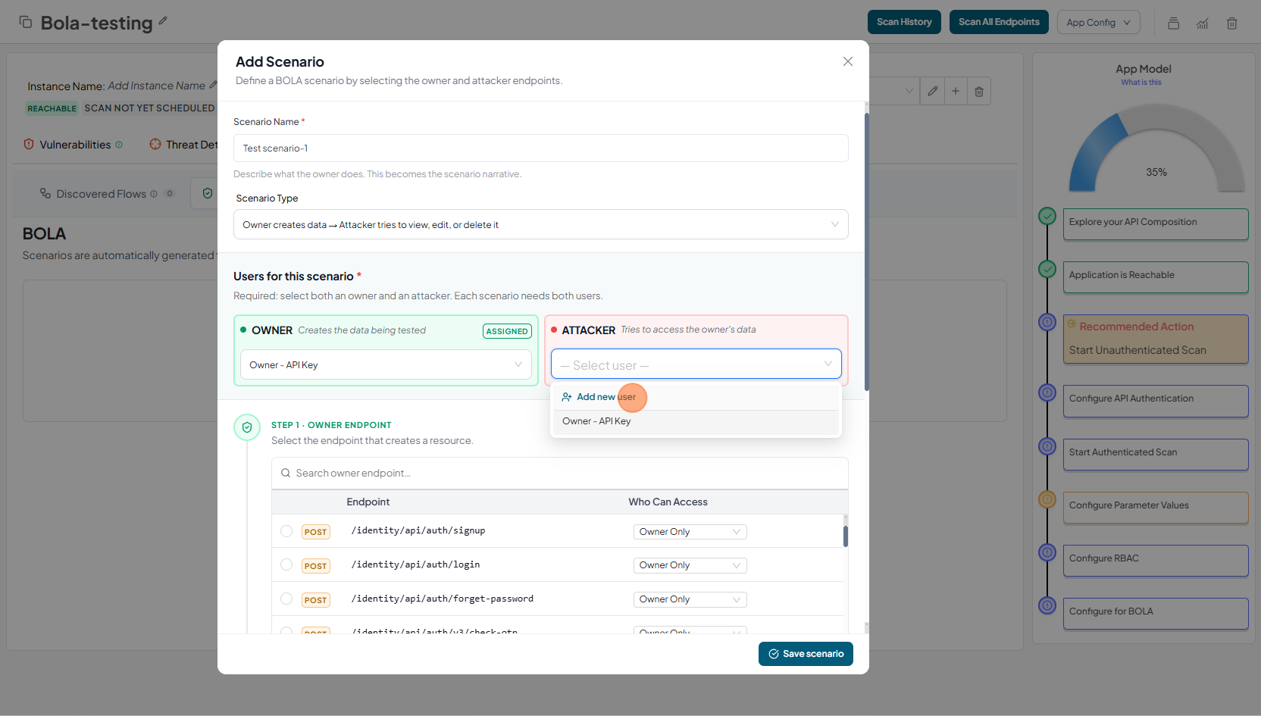The width and height of the screenshot is (1261, 716).
Task: Click the Scan All Endpoints button
Action: pyautogui.click(x=998, y=22)
